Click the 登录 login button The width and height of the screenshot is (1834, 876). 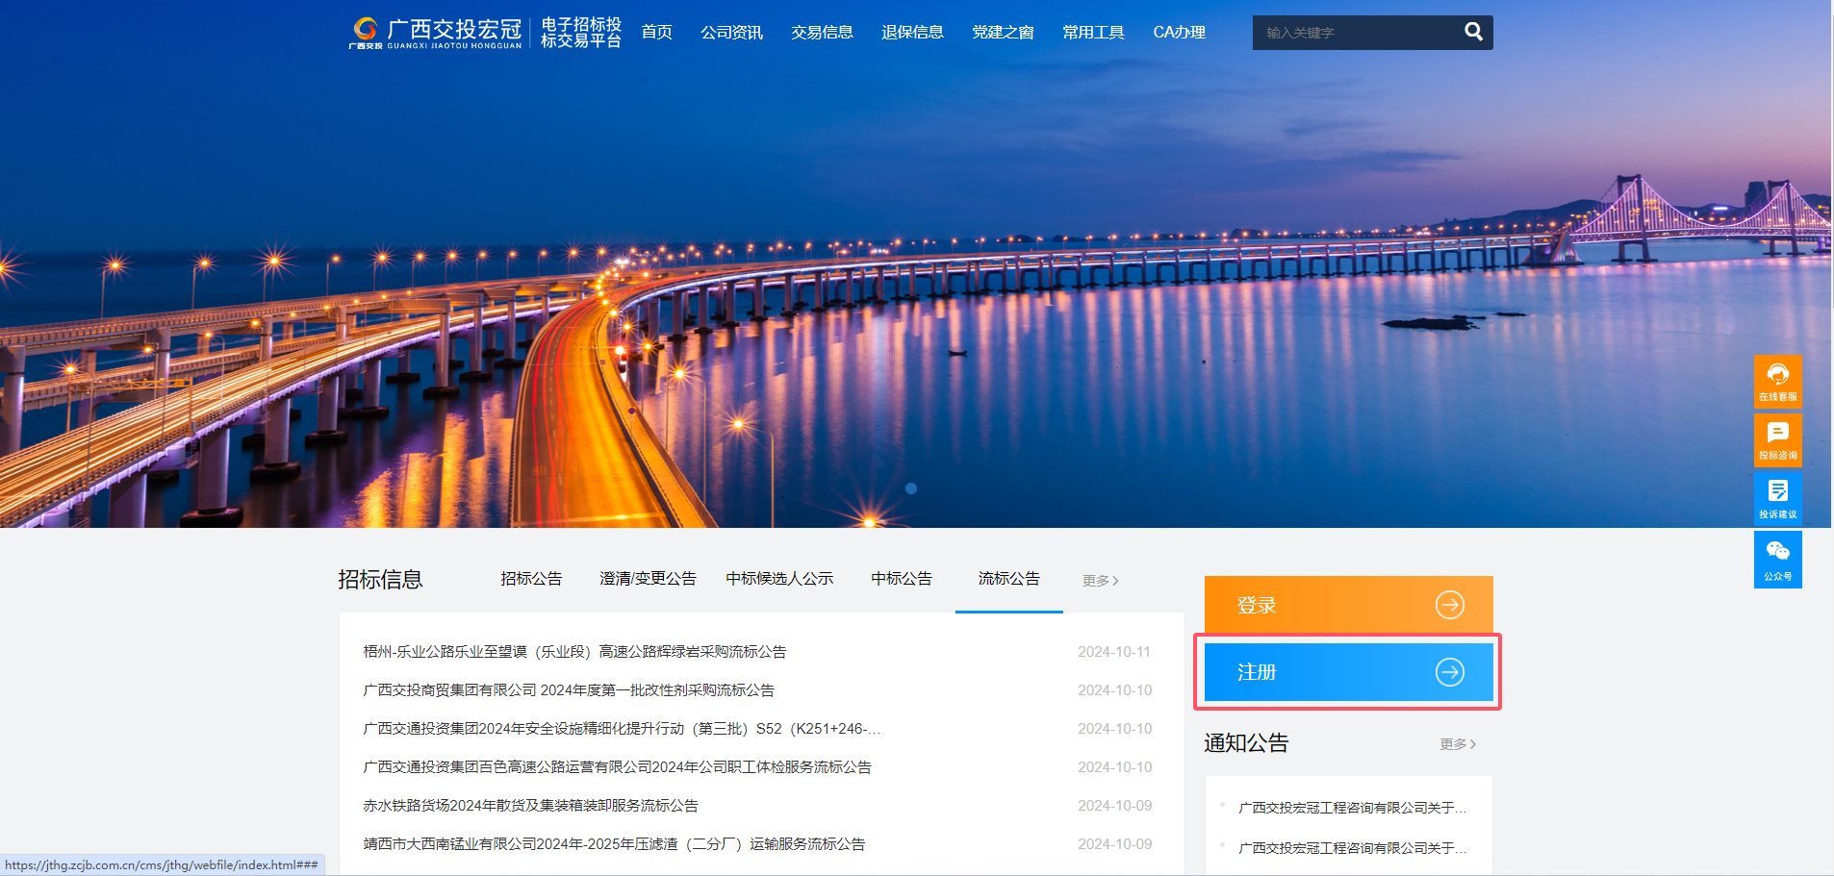(x=1347, y=605)
